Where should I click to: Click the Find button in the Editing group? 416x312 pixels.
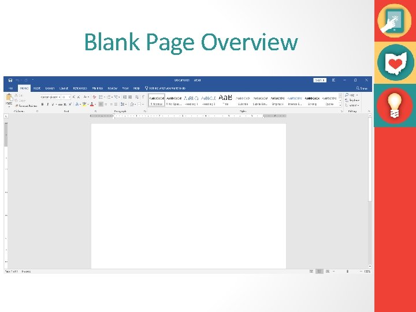351,95
